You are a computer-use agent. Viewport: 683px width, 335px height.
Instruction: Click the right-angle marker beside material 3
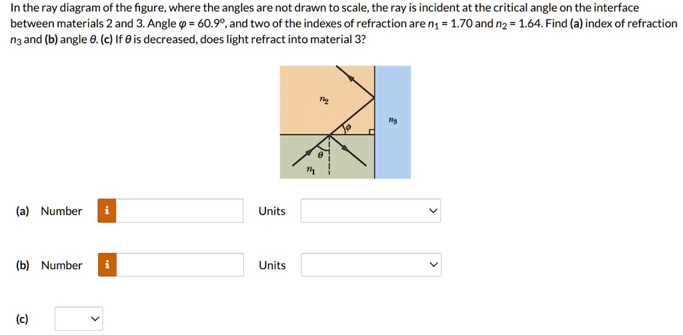pyautogui.click(x=371, y=132)
